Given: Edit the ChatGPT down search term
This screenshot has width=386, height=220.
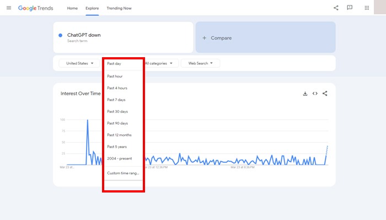Looking at the screenshot, I should click(84, 35).
